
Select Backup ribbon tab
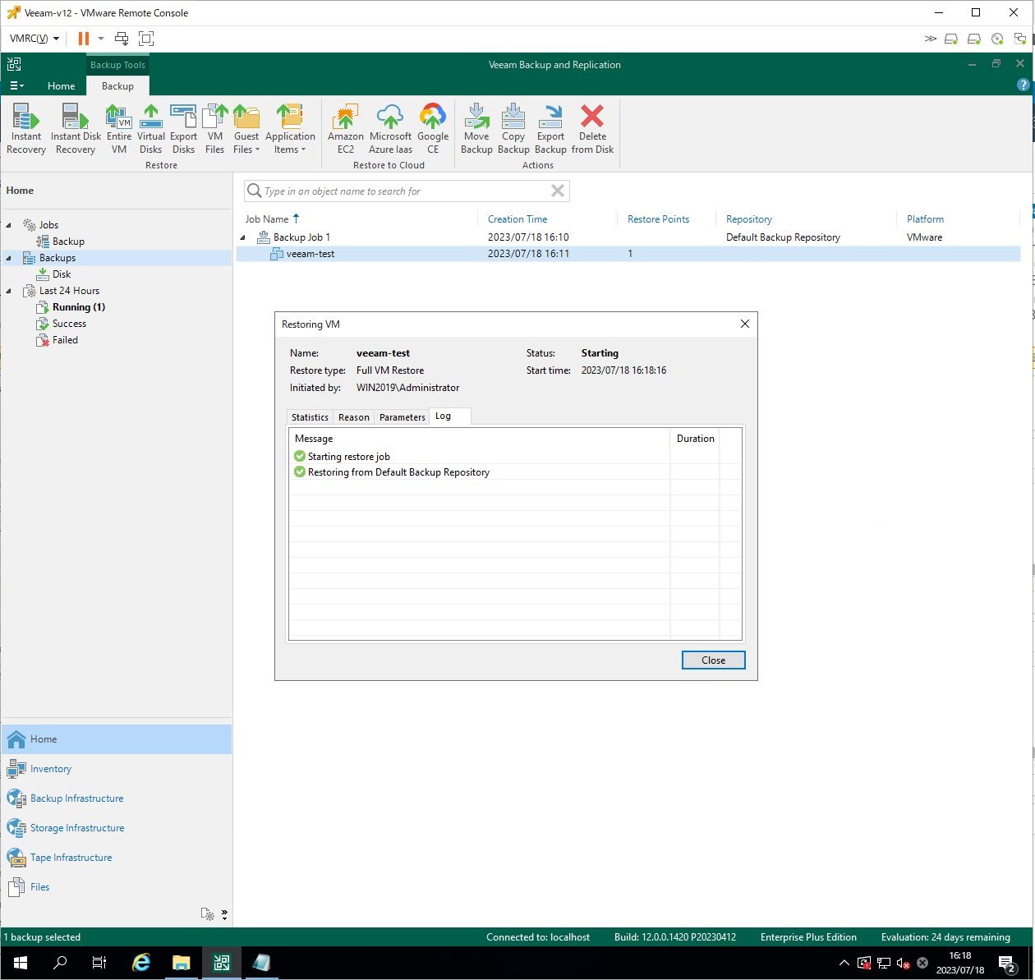(117, 86)
